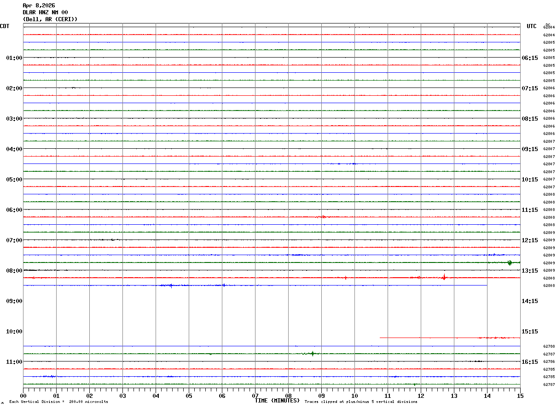Viewport: 557px width, 408px height.
Task: Click the traces clipped footnote text
Action: click(361, 402)
